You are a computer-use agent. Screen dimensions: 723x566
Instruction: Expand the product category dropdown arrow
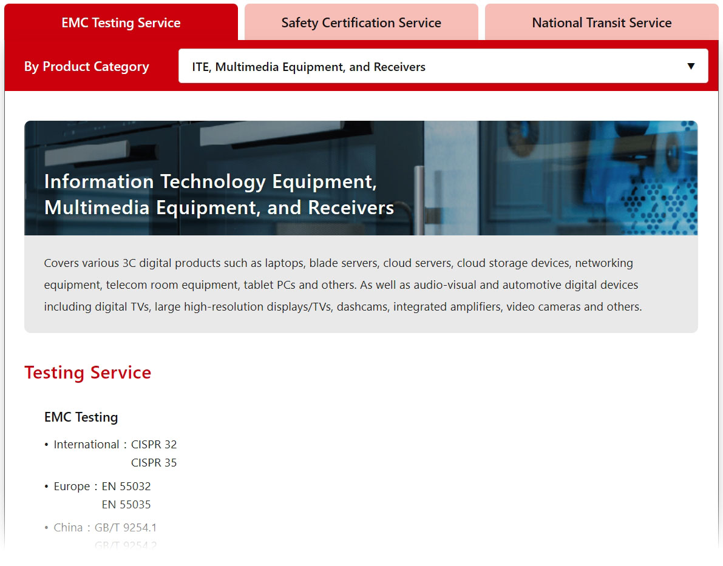pyautogui.click(x=691, y=66)
